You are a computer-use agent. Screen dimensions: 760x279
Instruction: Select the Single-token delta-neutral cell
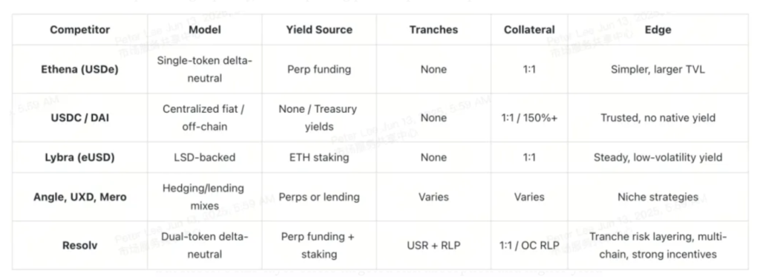point(205,69)
